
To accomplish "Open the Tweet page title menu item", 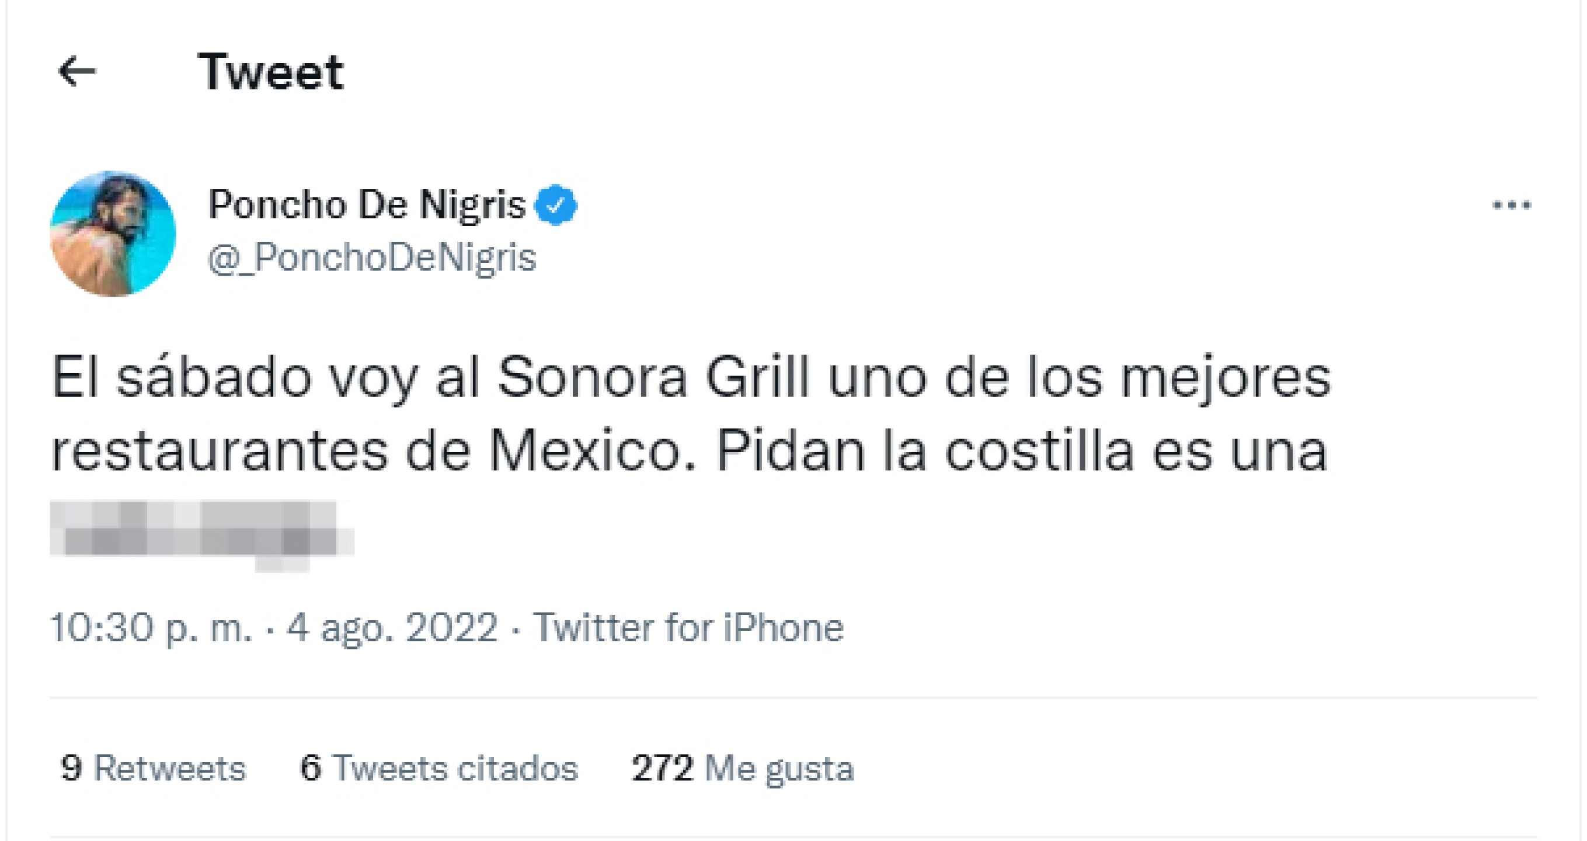I will click(271, 71).
